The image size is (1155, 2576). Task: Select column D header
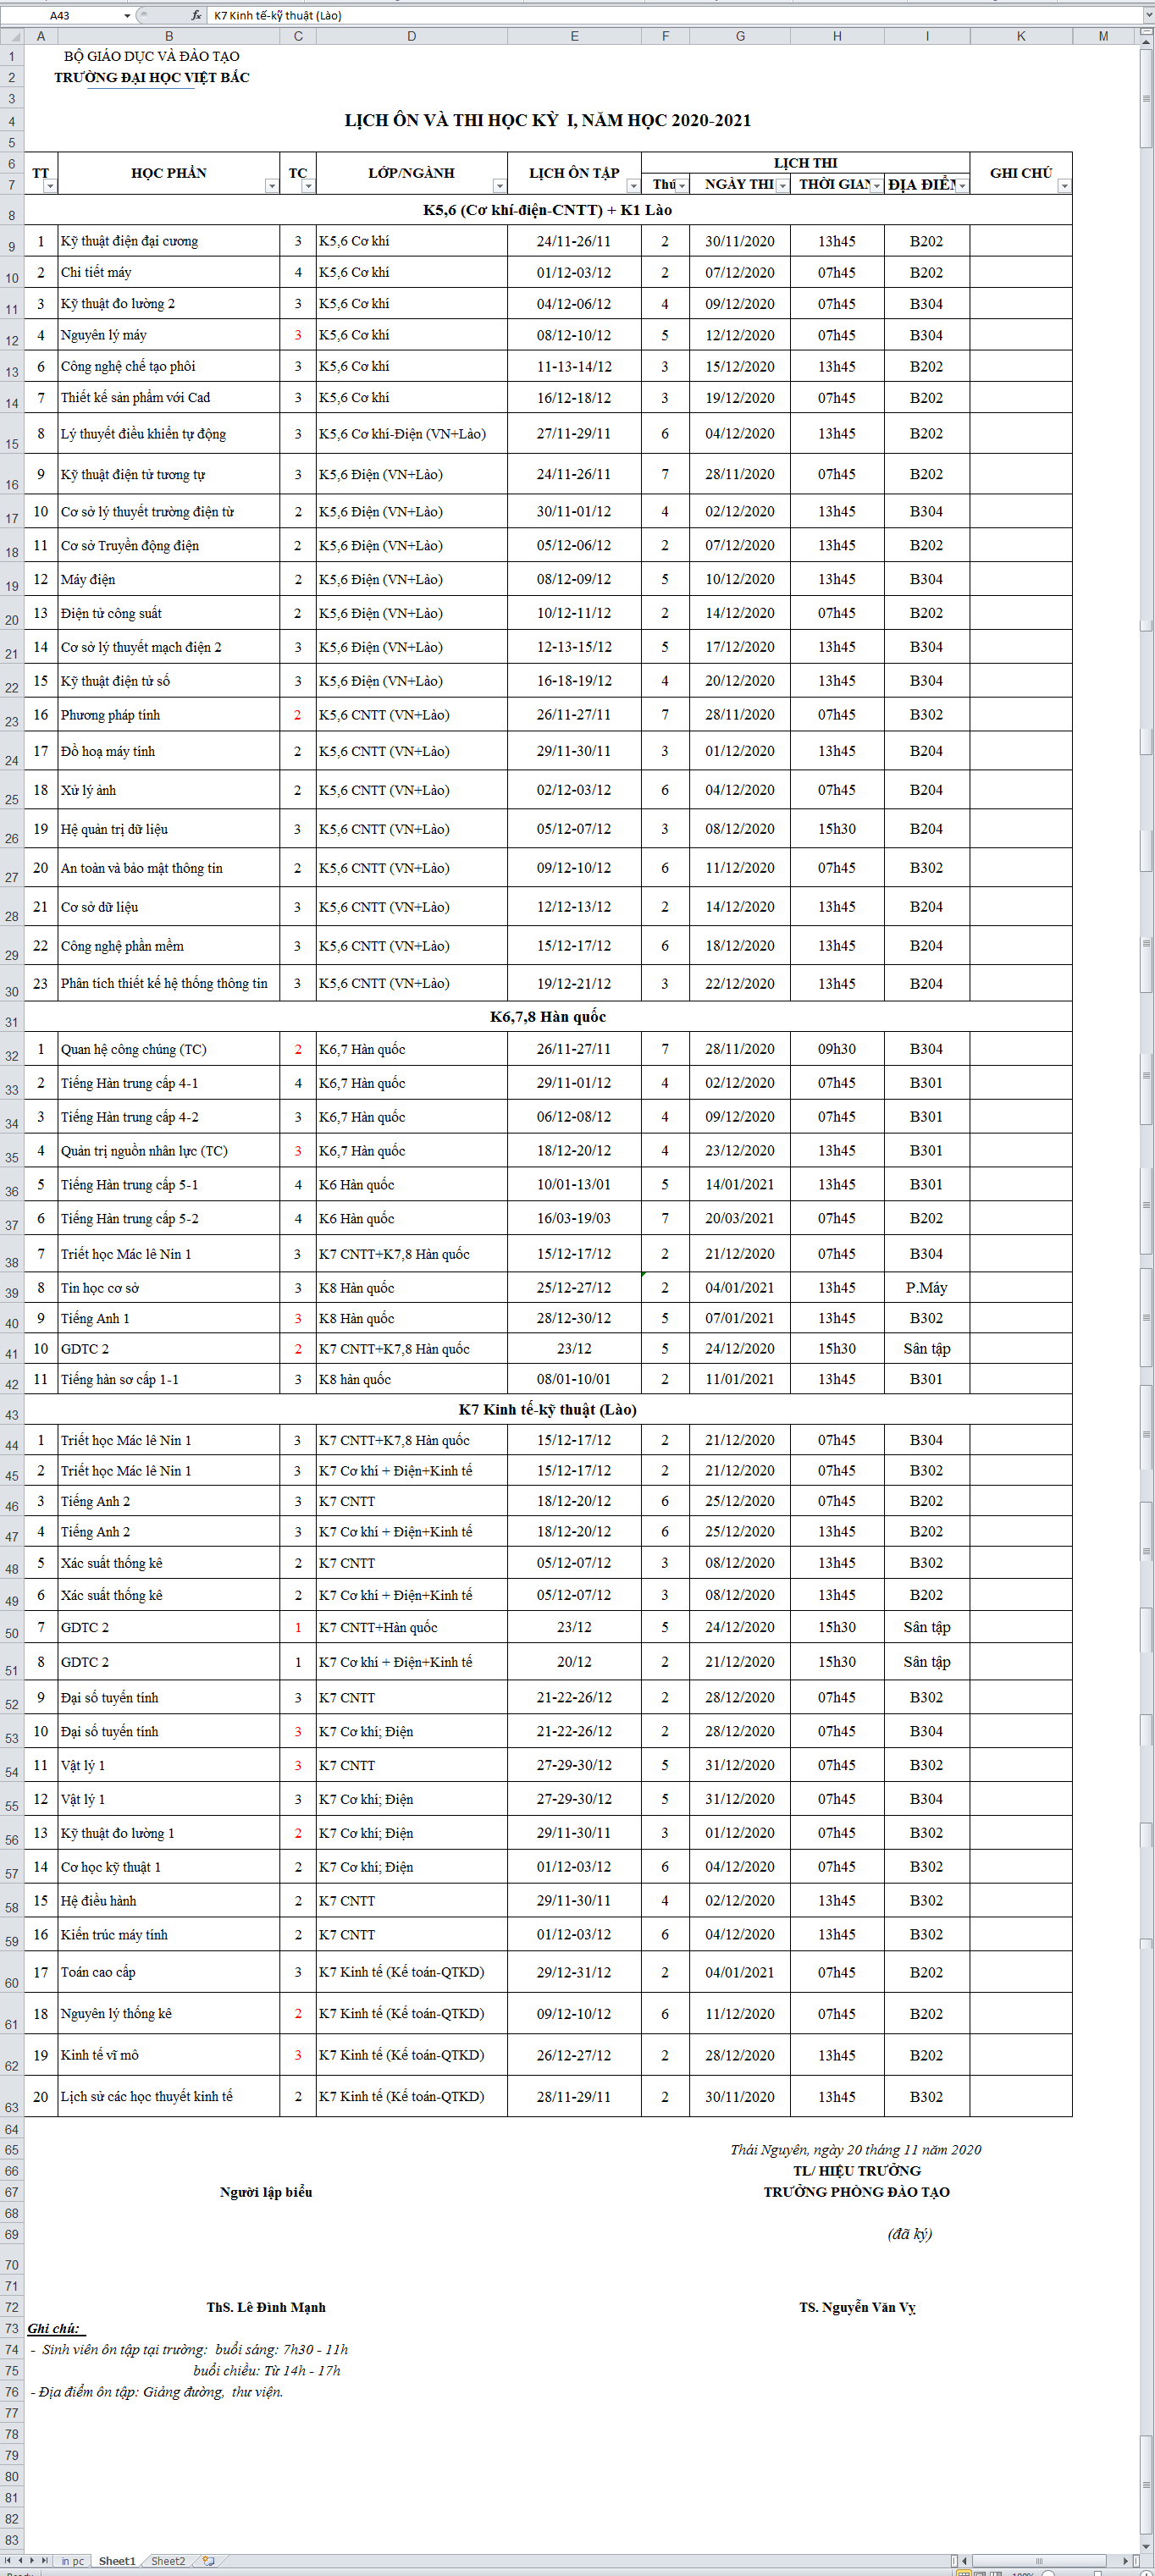click(x=411, y=36)
